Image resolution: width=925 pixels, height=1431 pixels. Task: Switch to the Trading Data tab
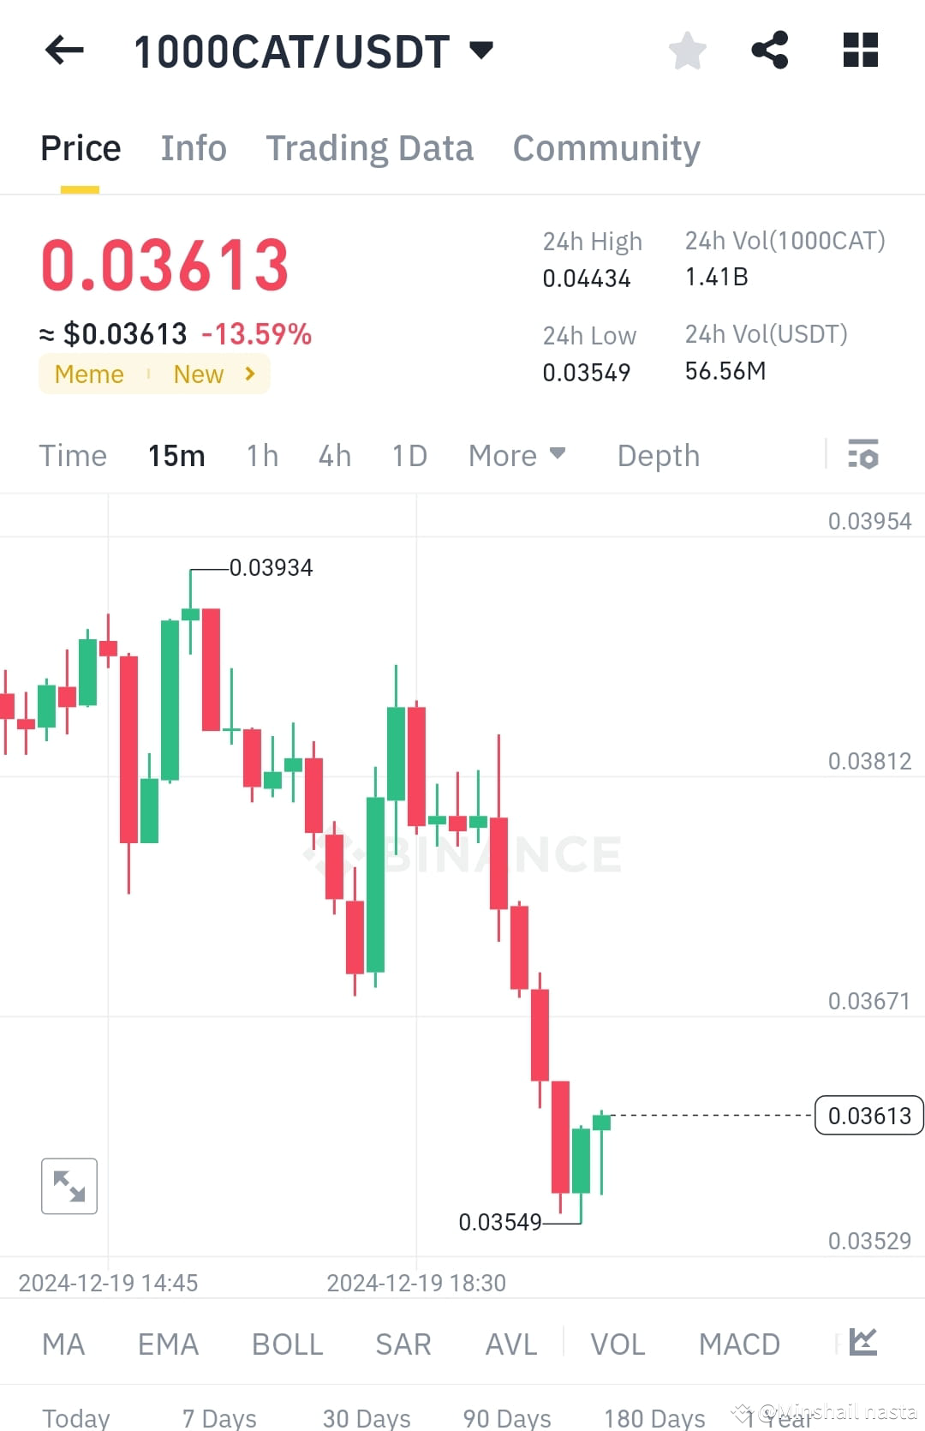370,147
